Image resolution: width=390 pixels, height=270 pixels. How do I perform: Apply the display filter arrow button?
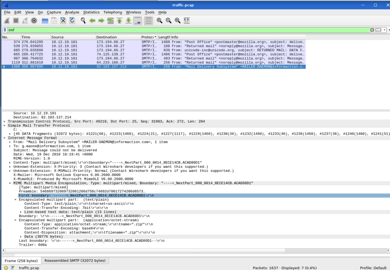[x=378, y=30]
